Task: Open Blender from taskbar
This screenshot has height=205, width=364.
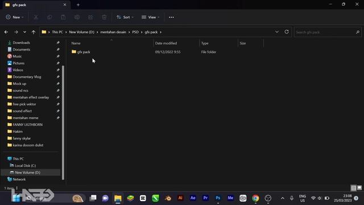Action: (168, 198)
